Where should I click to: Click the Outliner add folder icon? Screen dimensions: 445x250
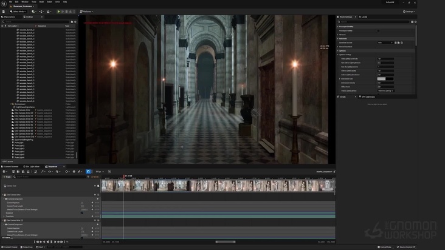click(72, 22)
